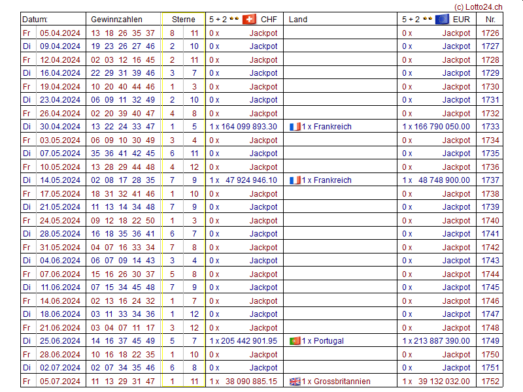Click the star icons in the CHF column header
Screen dimensions: 523x392
coord(234,19)
